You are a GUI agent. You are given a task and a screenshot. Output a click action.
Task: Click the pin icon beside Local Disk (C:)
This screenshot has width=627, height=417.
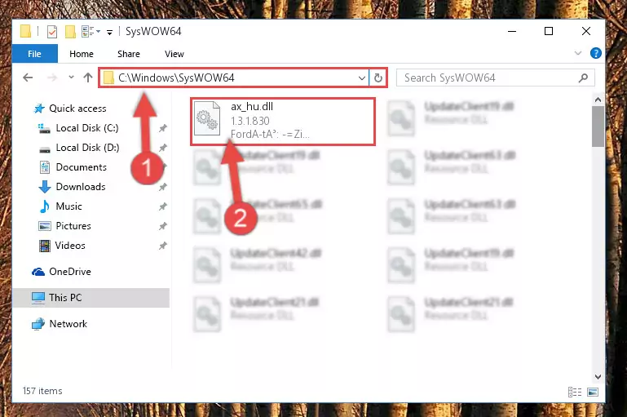point(163,128)
